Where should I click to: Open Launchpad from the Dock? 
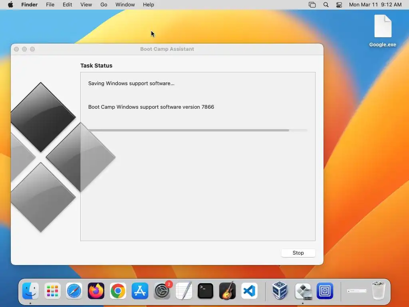tap(52, 291)
